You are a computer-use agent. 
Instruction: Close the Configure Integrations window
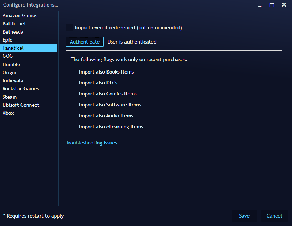pos(284,5)
